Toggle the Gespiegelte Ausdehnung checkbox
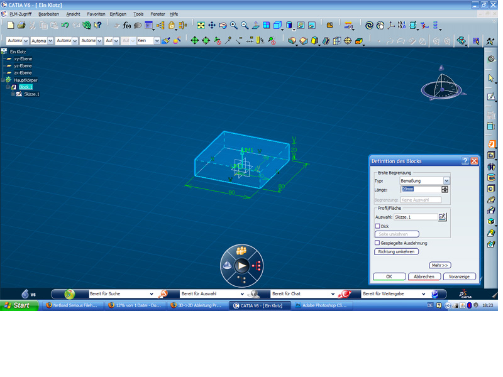 click(x=377, y=243)
